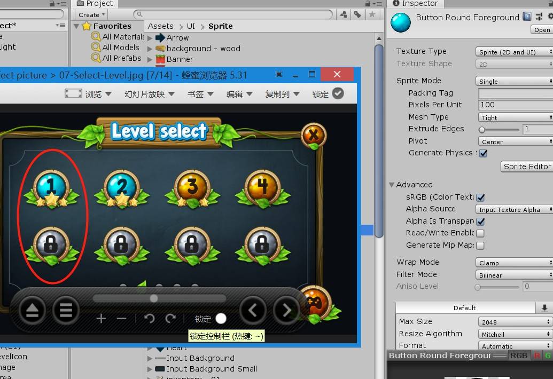553x379 pixels.
Task: Click the frame icon beside 浏览
Action: coord(73,93)
